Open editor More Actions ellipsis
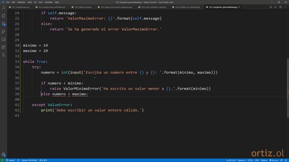Screen dimensions: 289x162 pyautogui.click(x=285, y=7)
